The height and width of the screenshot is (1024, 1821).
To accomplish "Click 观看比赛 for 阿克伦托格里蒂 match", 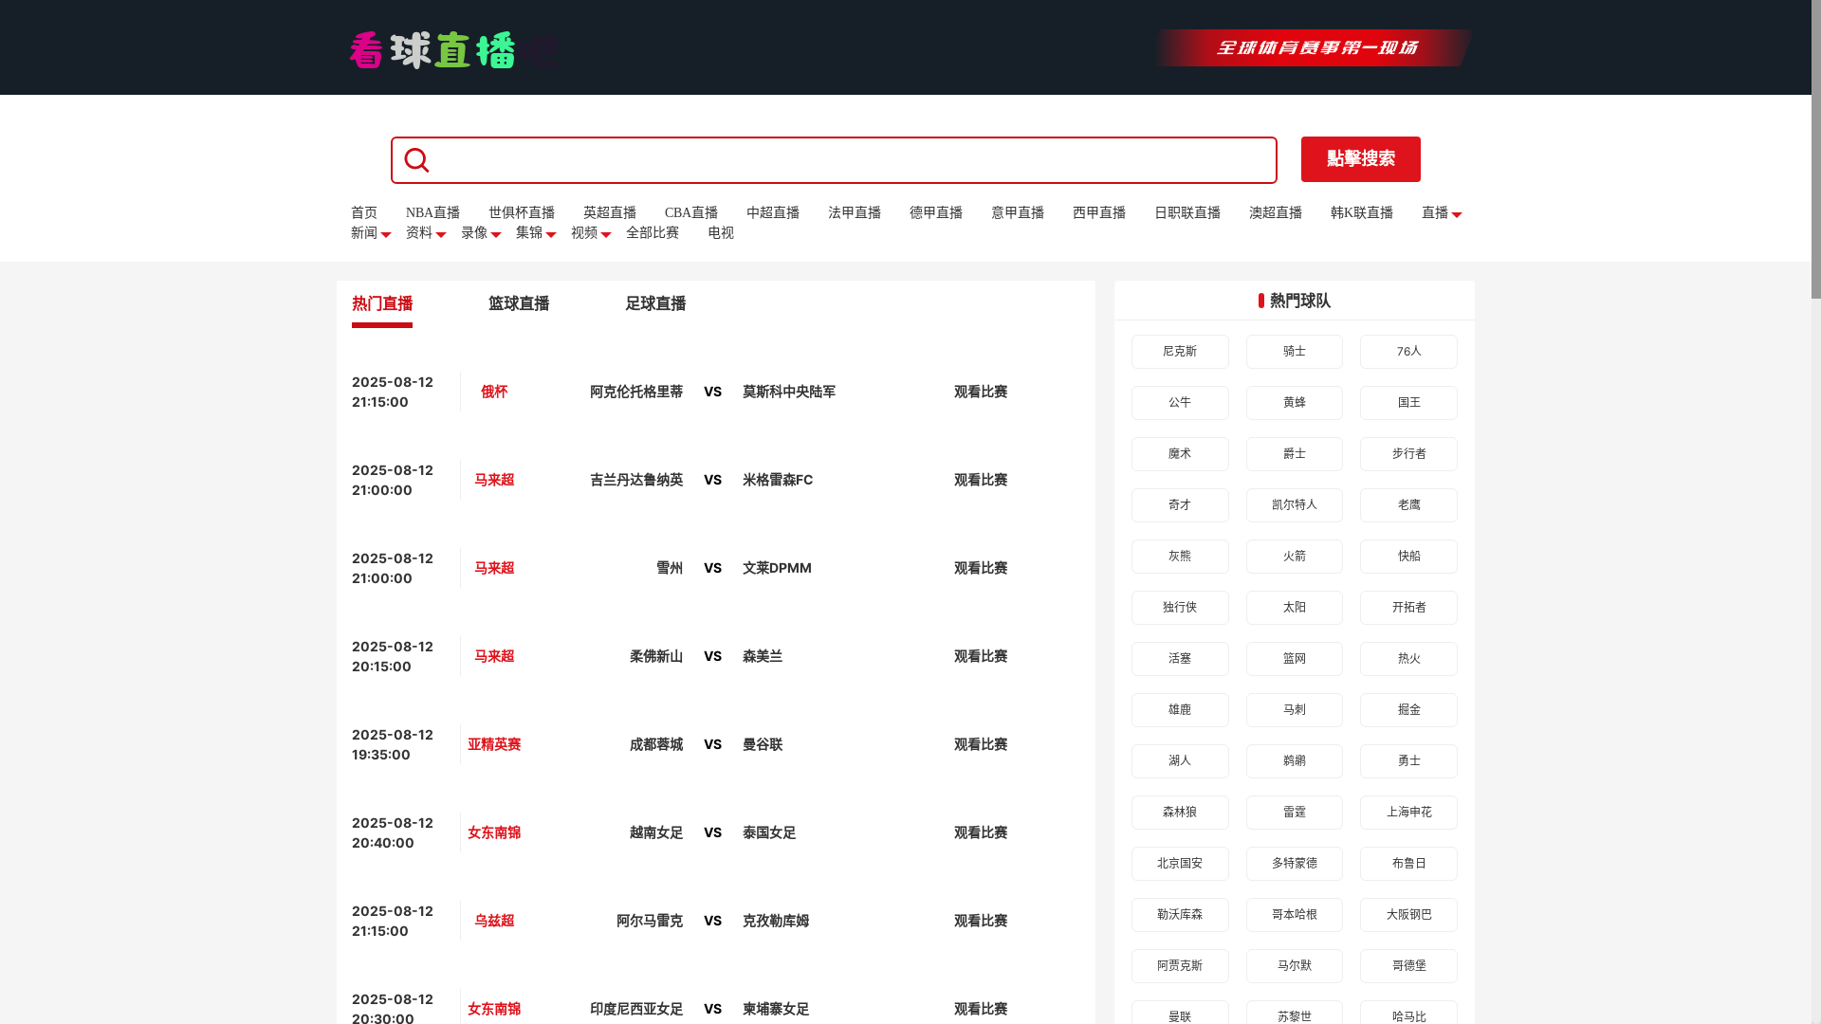I will pos(981,393).
